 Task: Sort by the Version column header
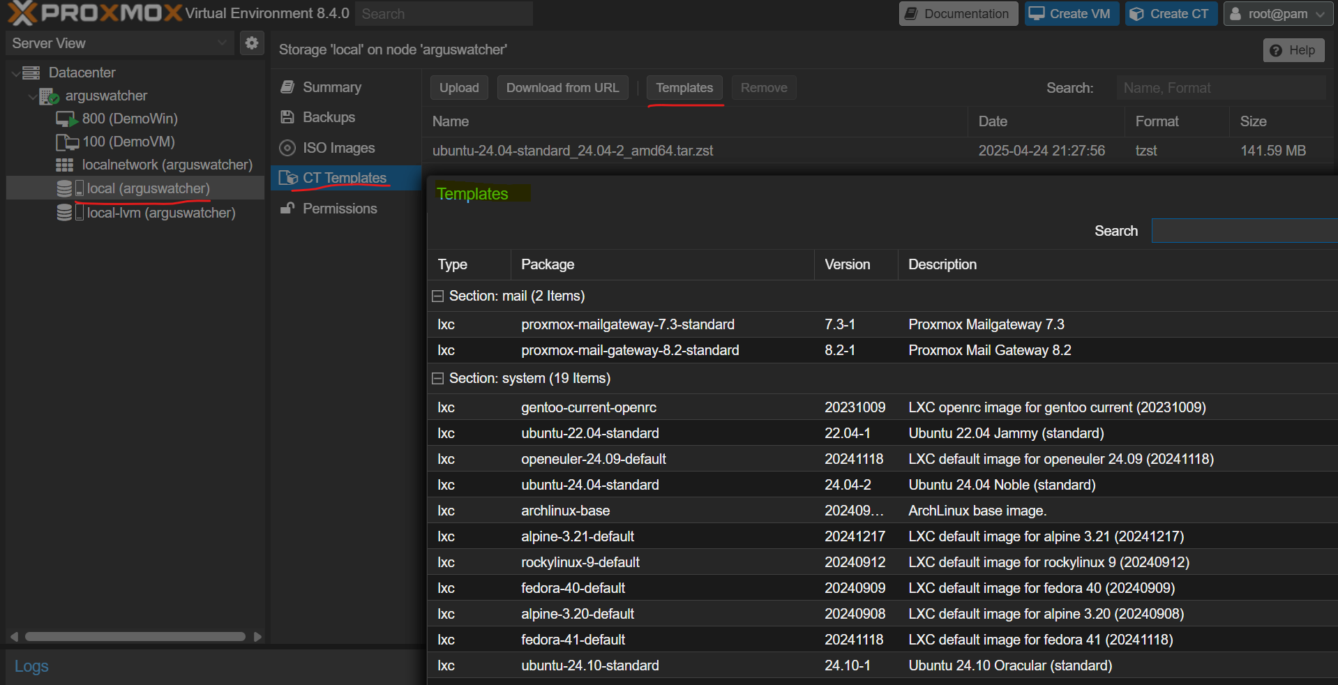[856, 265]
